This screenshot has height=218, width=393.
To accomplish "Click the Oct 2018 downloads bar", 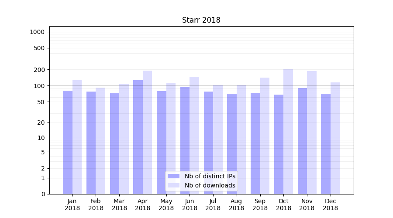I will point(288,131).
